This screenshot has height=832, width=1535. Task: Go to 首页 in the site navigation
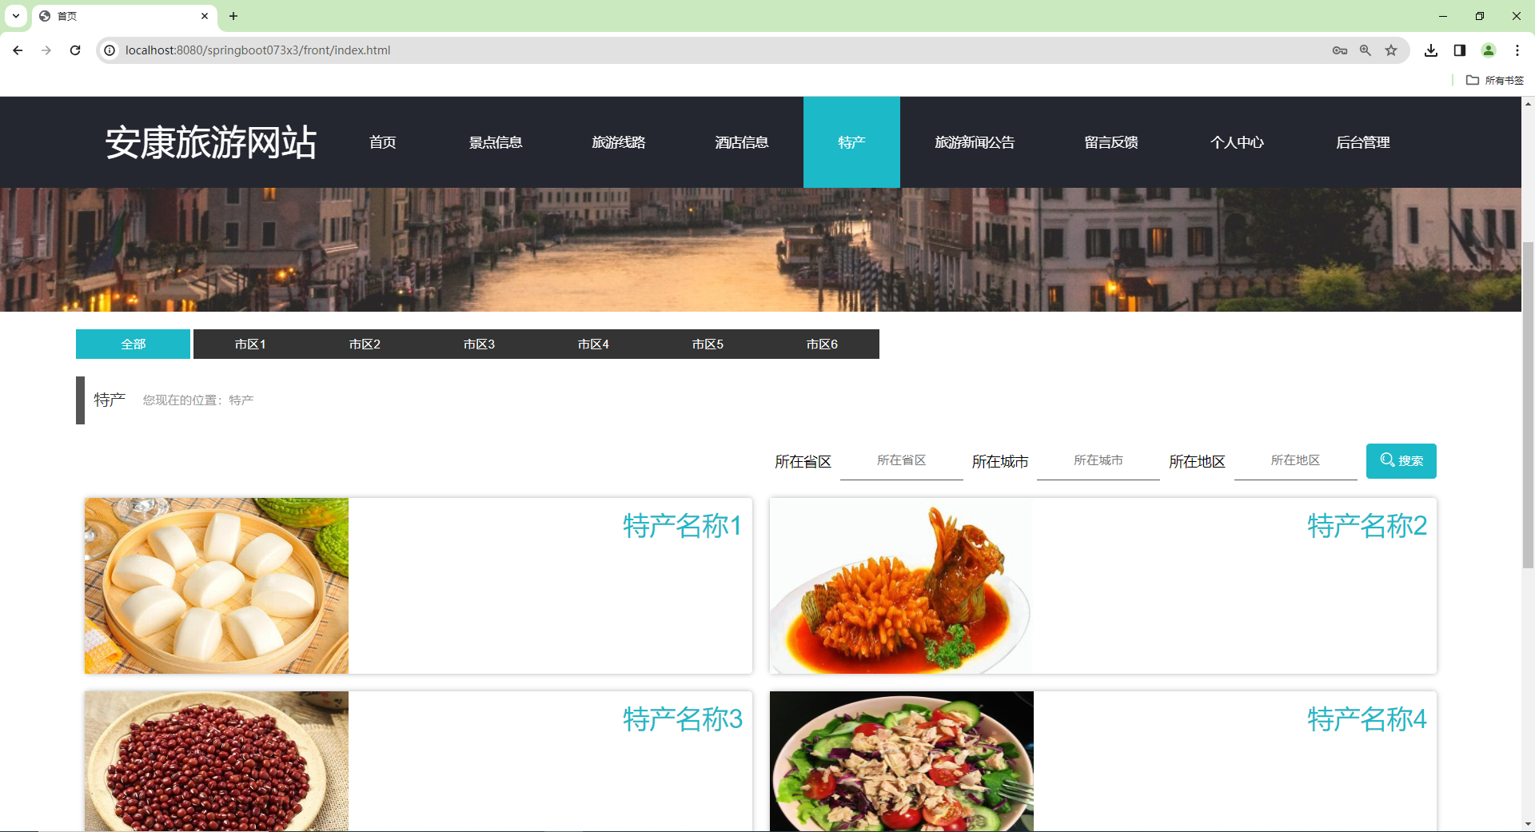tap(383, 142)
